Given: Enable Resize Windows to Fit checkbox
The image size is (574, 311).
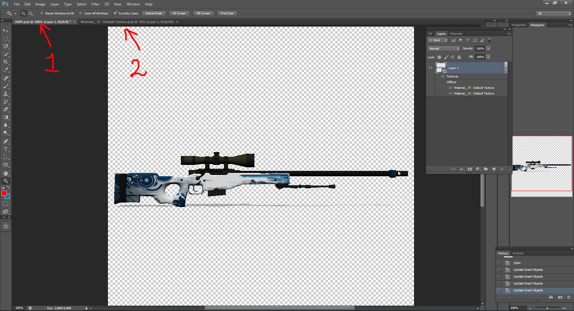Looking at the screenshot, I should point(42,13).
